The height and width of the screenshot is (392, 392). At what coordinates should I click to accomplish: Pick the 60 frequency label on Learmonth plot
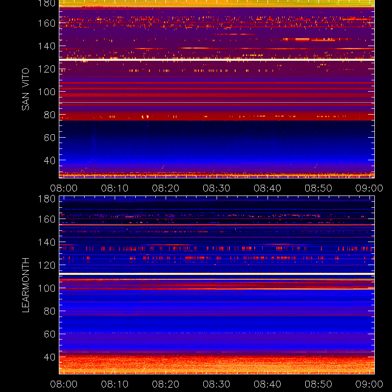[49, 334]
